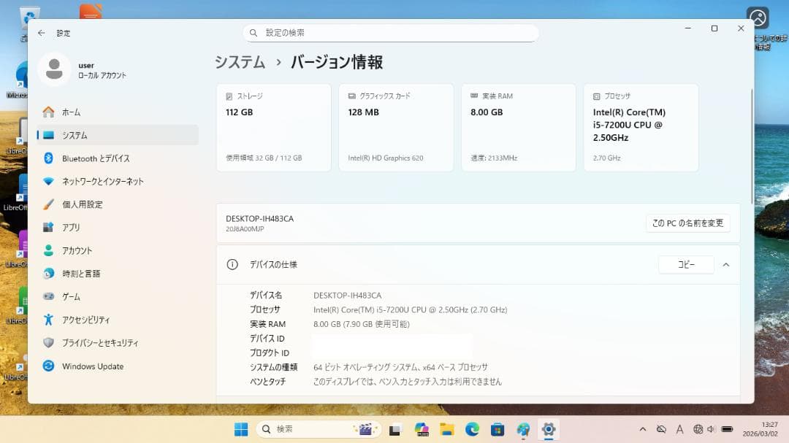Click the settings window vertical scrollbar
This screenshot has width=789, height=443.
click(x=752, y=146)
